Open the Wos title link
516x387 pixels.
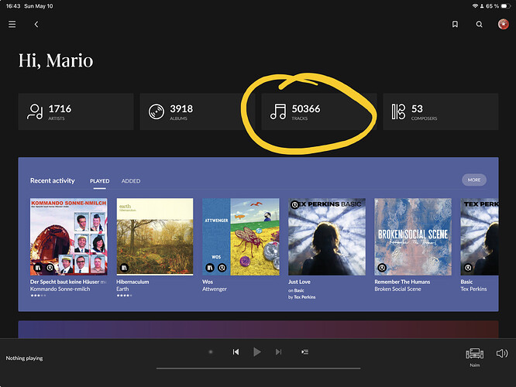pyautogui.click(x=208, y=282)
